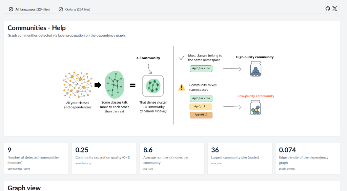This screenshot has height=191, width=347.
Task: Select the average nodes 8.6 card
Action: [172, 158]
